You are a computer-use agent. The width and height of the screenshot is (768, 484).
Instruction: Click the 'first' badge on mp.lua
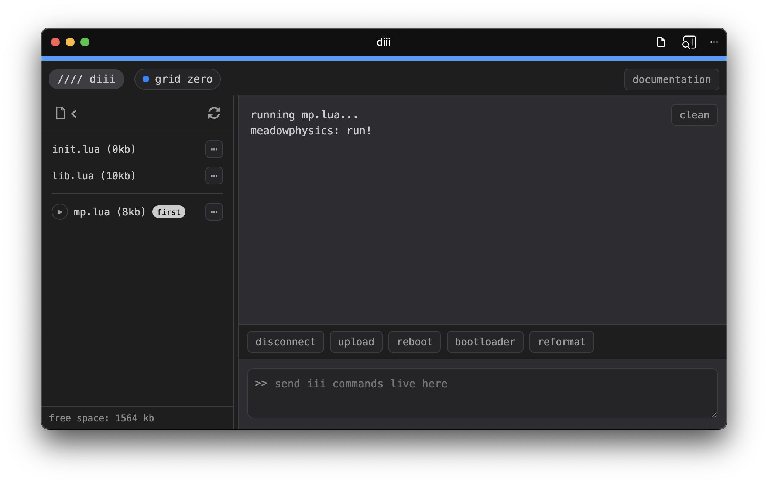(x=169, y=212)
